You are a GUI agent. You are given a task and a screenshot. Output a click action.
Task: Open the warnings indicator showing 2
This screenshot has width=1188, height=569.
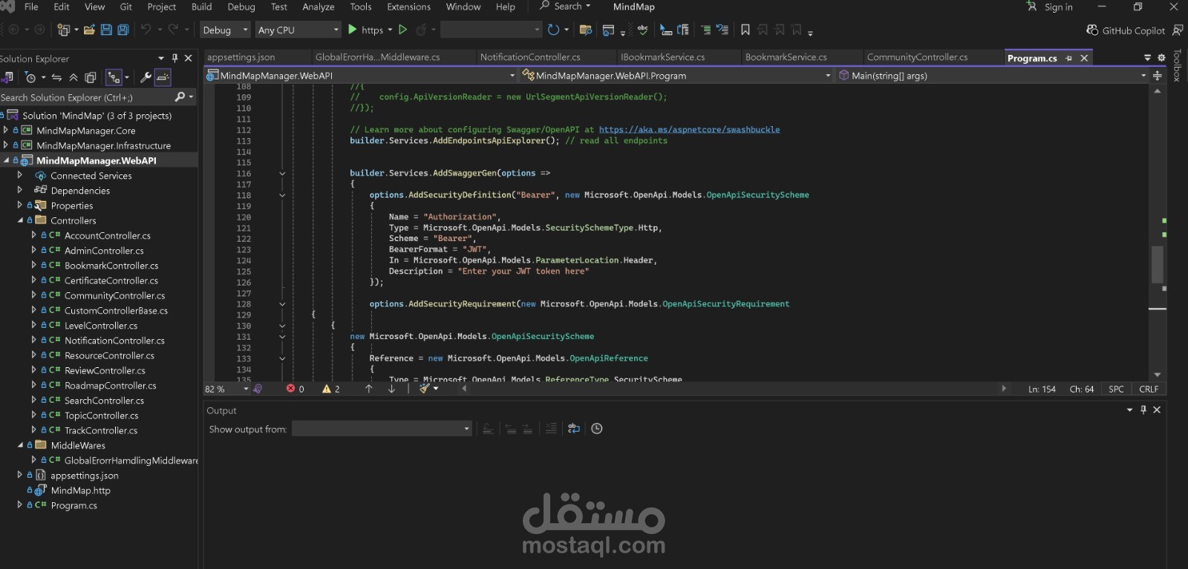(331, 389)
